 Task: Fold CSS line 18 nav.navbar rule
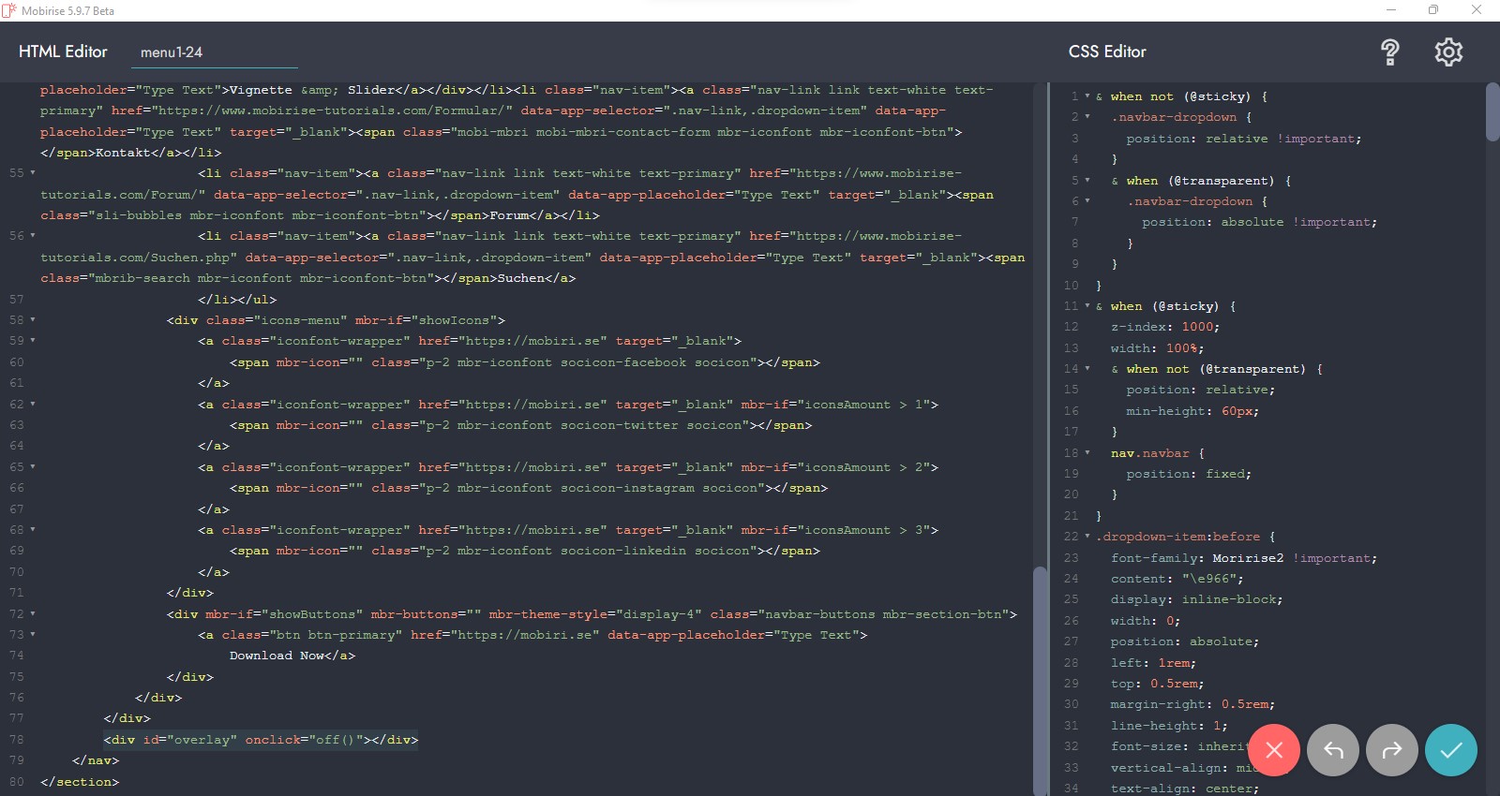point(1087,453)
